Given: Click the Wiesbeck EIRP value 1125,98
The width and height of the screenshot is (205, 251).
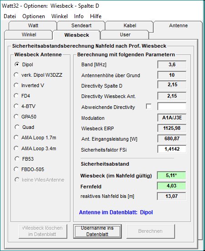Looking at the screenshot, I should [x=172, y=128].
